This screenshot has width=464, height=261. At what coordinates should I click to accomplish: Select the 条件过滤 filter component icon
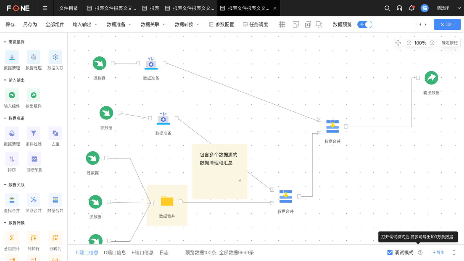pos(33,133)
